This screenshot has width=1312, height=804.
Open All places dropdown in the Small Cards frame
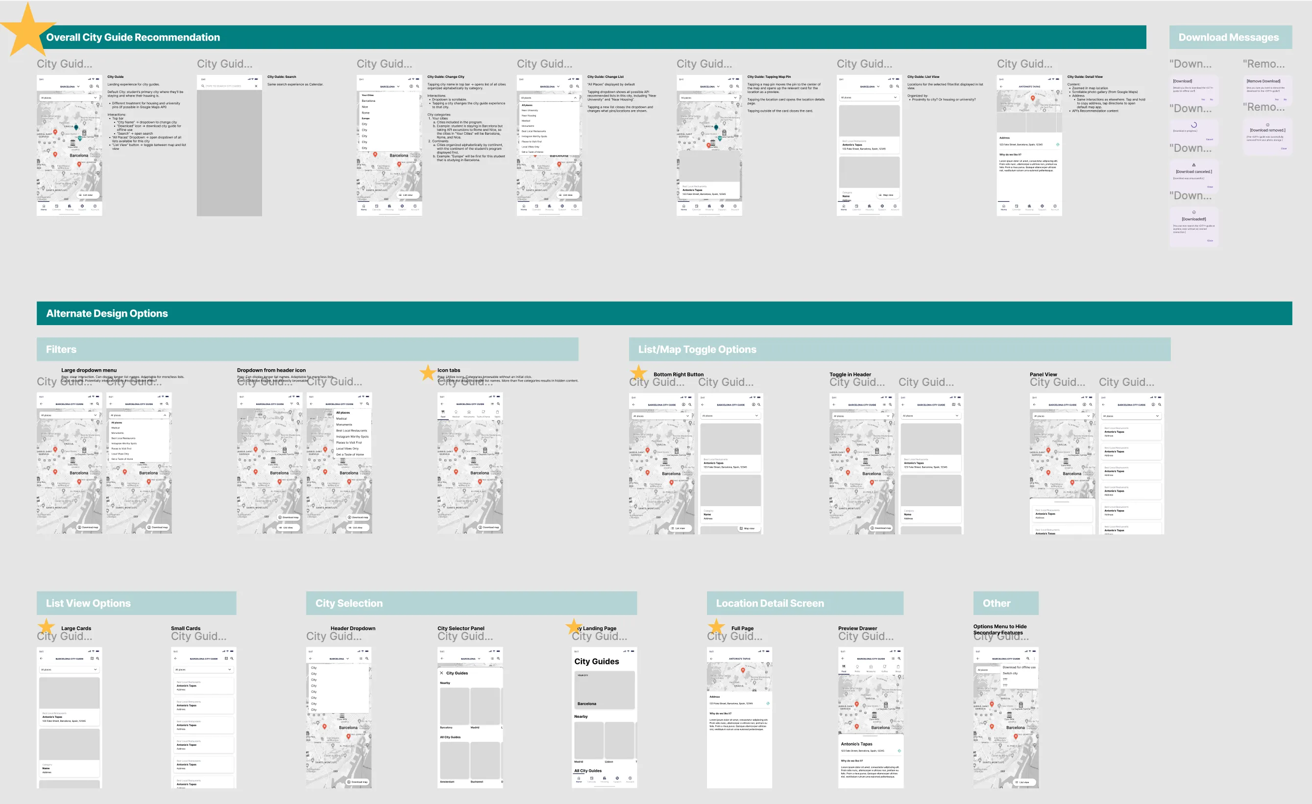click(203, 669)
